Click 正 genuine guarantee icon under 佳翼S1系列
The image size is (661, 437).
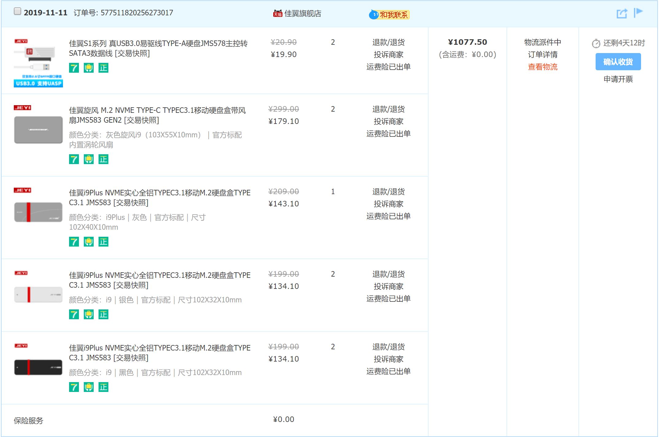pyautogui.click(x=103, y=68)
